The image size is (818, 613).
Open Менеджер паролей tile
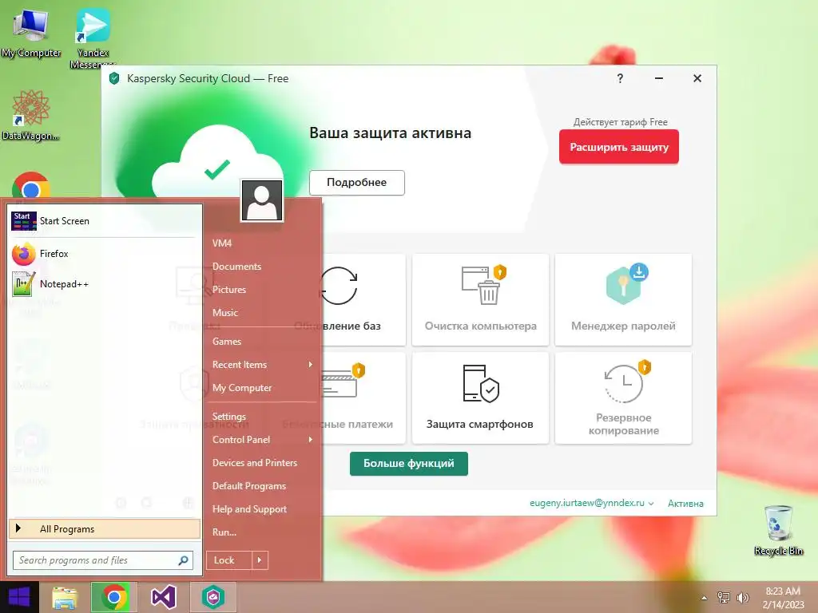623,300
